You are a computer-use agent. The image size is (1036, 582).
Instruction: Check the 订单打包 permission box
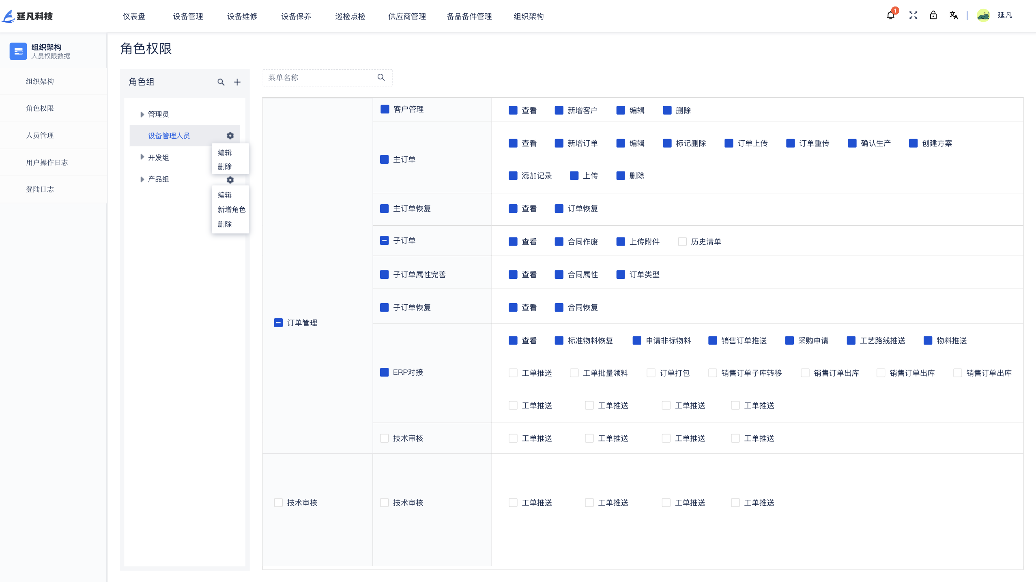point(651,373)
